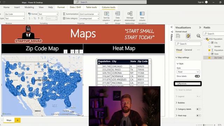The height and width of the screenshot is (126, 224).
Task: Toggle the Legend switch
Action: pos(198,97)
